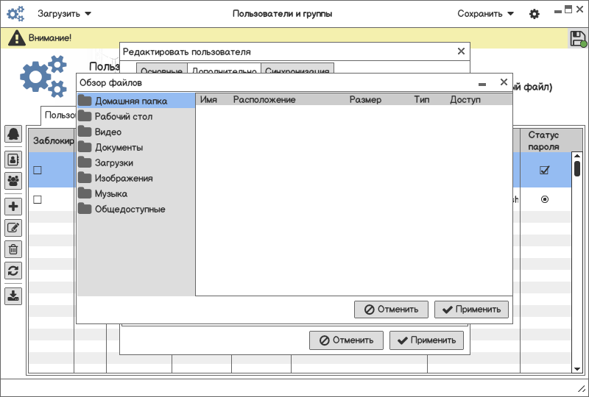Select Рабочий стол folder

136,116
